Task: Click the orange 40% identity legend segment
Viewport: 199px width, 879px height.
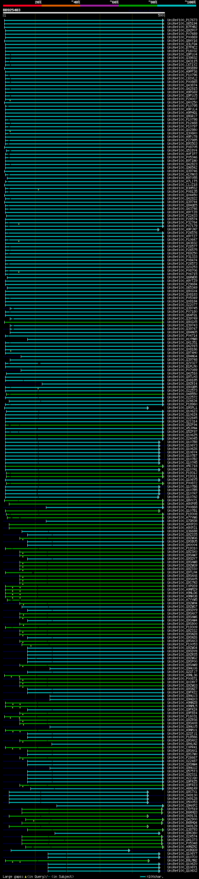Action: coord(61,6)
